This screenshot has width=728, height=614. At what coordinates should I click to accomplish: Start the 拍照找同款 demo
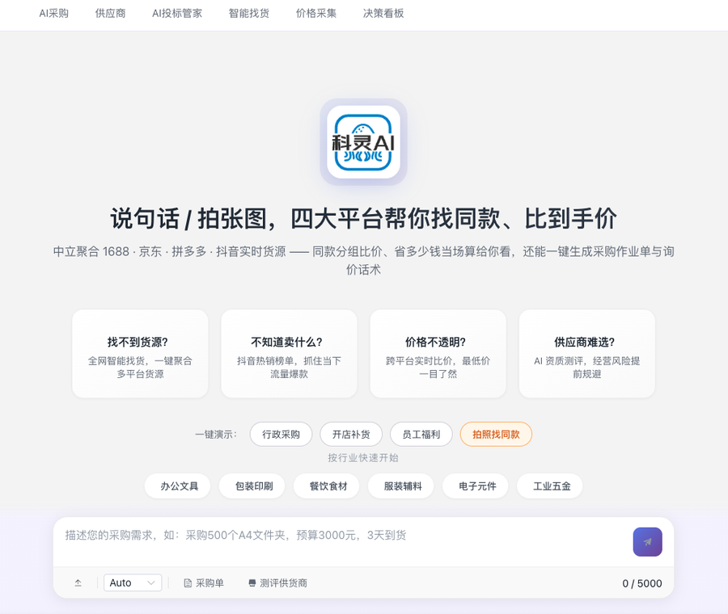click(x=496, y=435)
